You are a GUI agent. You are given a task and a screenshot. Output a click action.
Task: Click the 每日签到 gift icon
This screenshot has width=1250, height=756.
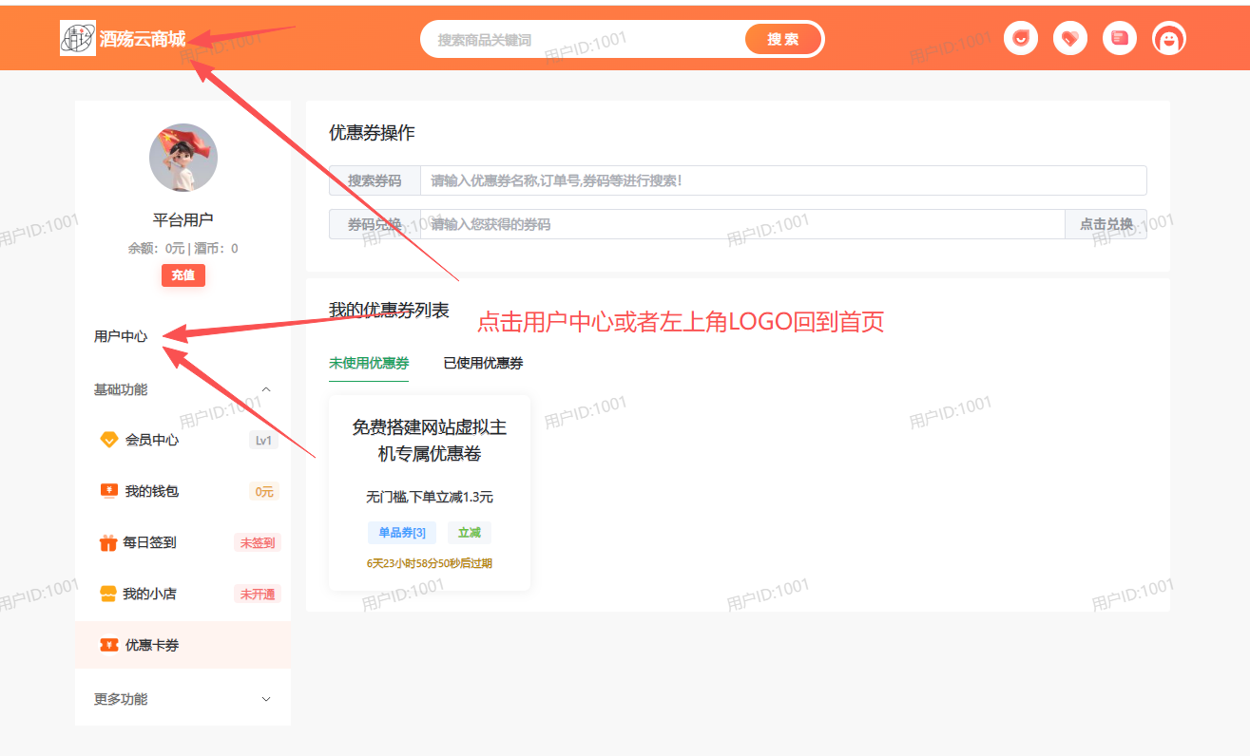[106, 542]
